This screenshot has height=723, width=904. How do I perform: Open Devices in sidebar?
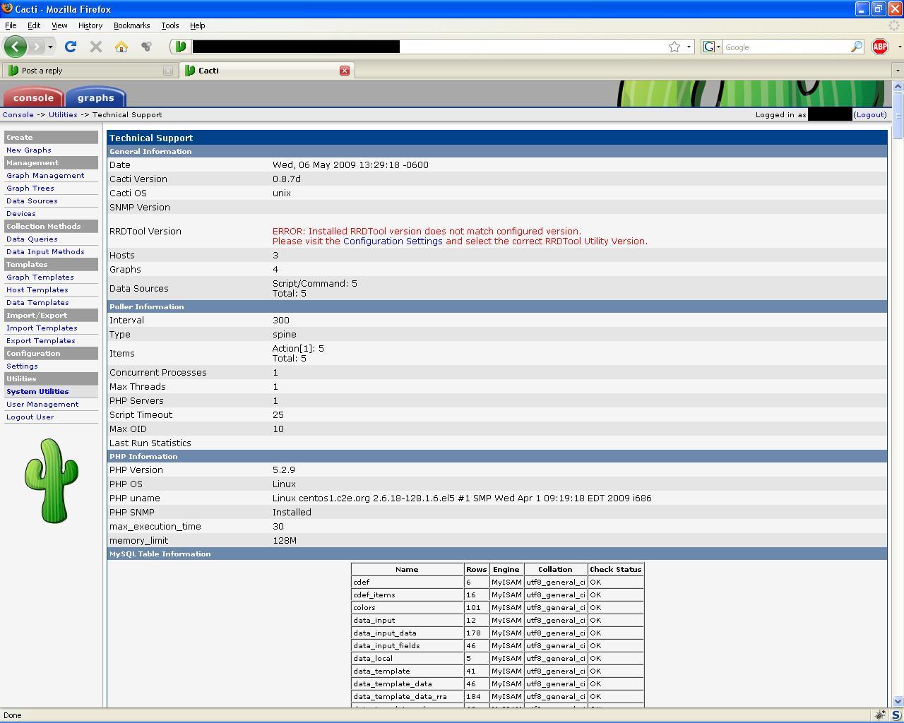click(x=21, y=213)
